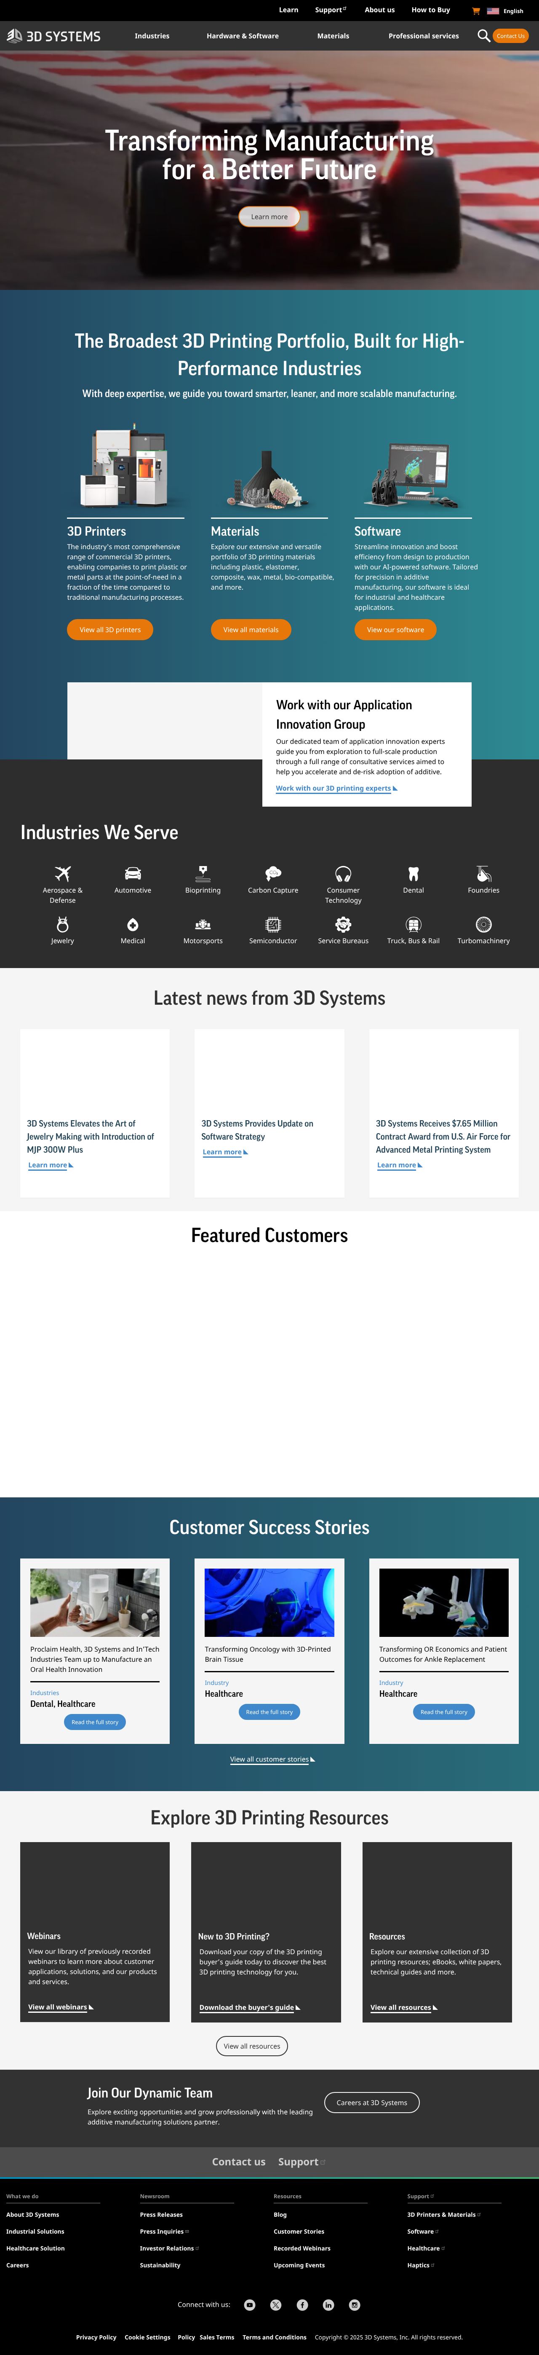Open the Foundries industry icon
The image size is (539, 2355).
[483, 873]
